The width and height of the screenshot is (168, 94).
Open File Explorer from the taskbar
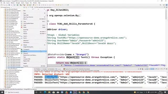point(49,92)
